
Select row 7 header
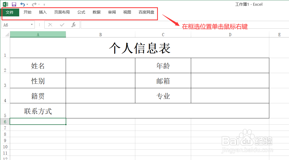click(x=5, y=128)
